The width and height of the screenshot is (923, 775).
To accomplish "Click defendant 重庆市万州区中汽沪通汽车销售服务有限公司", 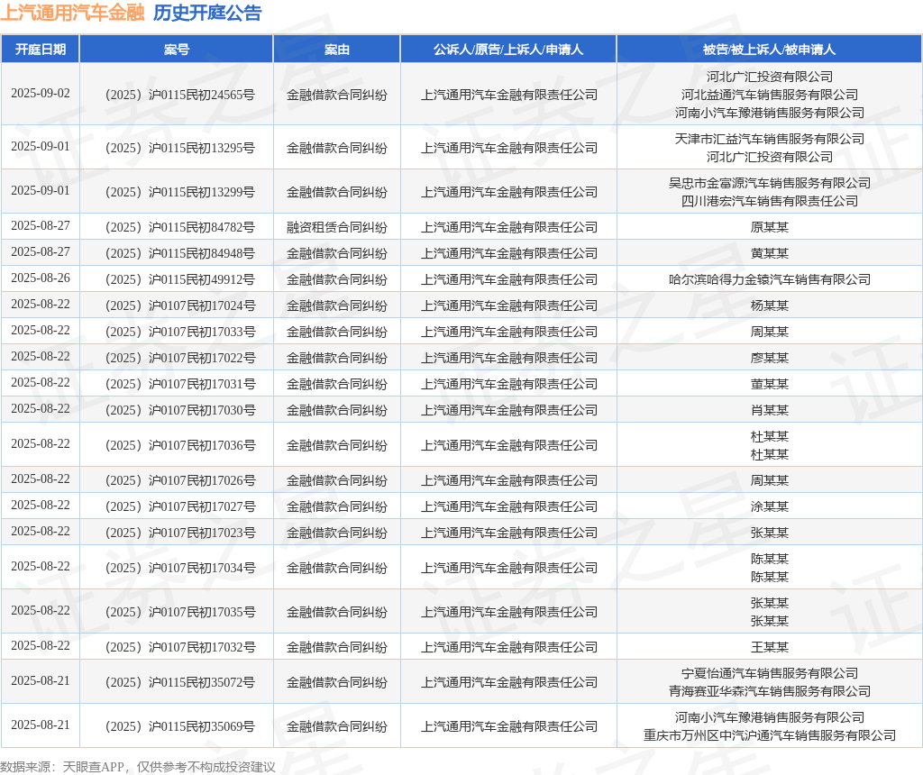I will (x=770, y=735).
